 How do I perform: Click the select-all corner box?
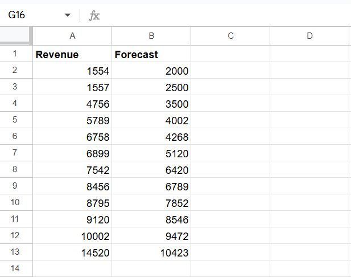[15, 36]
